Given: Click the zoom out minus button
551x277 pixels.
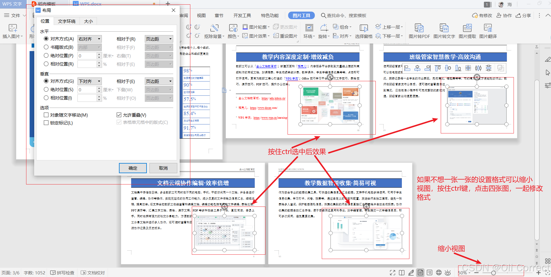Looking at the screenshot, I should click(476, 273).
